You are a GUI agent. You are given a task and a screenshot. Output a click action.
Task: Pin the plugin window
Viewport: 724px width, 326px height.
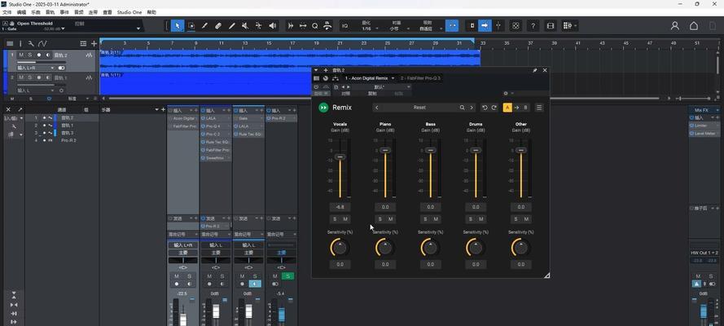[x=535, y=70]
